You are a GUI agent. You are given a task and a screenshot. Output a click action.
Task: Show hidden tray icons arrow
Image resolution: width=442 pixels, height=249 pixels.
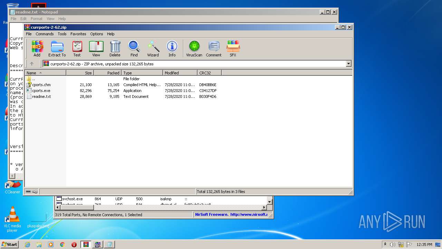point(385,245)
